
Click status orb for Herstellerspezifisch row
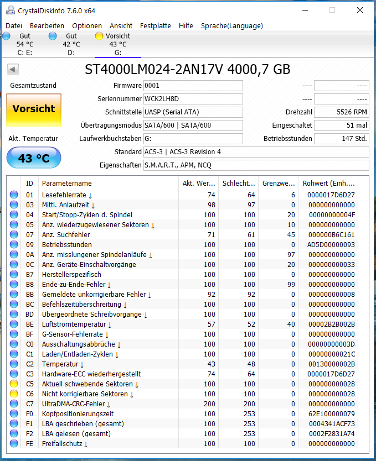(x=14, y=274)
